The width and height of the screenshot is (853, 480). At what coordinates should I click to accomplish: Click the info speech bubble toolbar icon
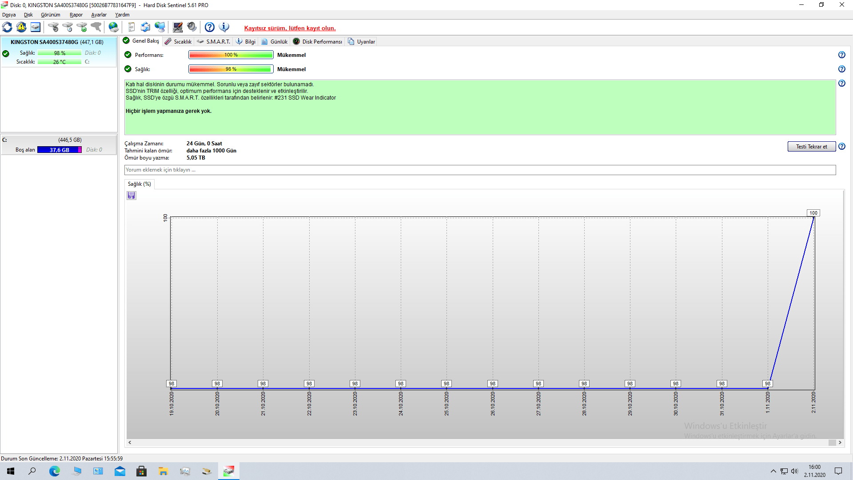224,28
